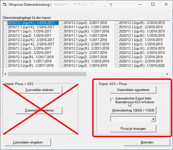The width and height of the screenshot is (173, 150).
Task: Check the highlighted 2018/12.1 (Jgs2-K) : 1/2016-2017 item
Action: pos(5,23)
